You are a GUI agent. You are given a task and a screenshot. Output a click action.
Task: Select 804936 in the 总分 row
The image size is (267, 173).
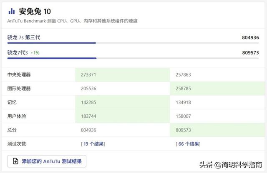88,130
